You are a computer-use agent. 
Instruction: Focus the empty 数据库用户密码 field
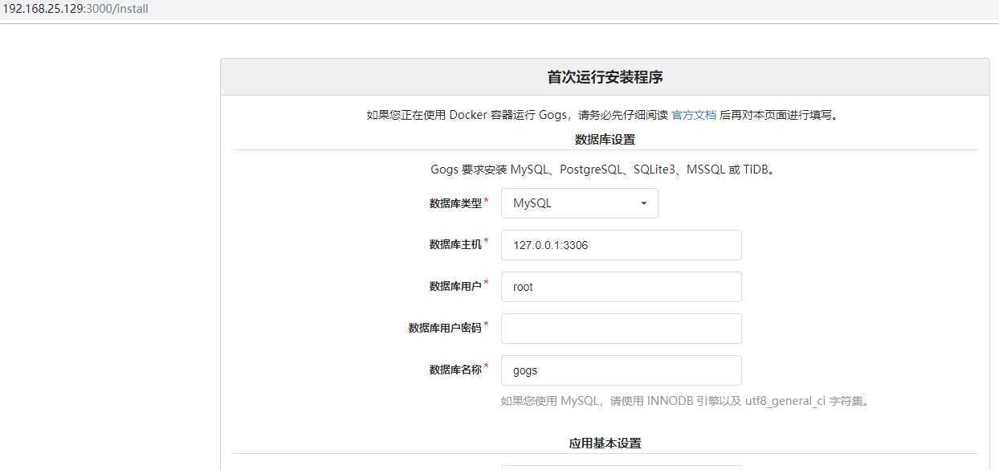tap(621, 329)
